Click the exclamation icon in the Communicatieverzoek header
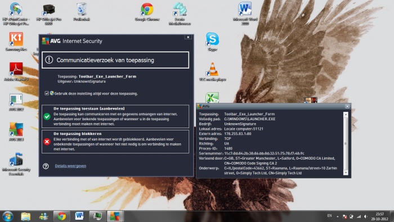This screenshot has width=394, height=222. pos(49,60)
